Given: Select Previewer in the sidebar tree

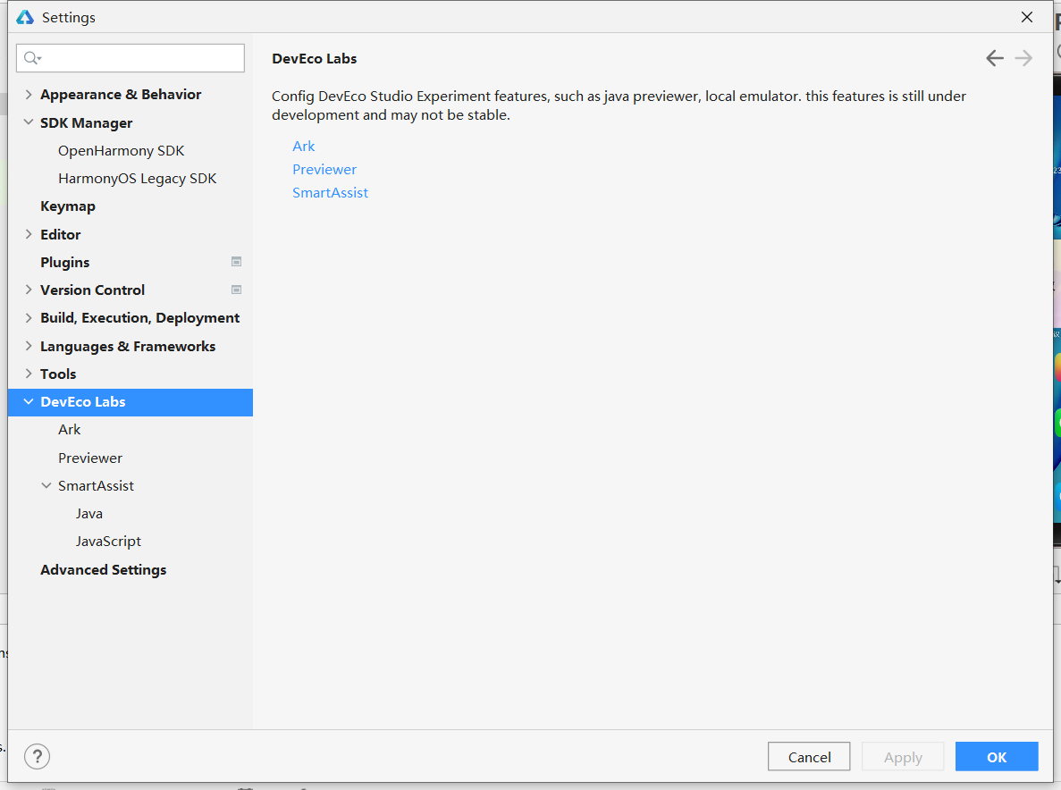Looking at the screenshot, I should tap(90, 458).
